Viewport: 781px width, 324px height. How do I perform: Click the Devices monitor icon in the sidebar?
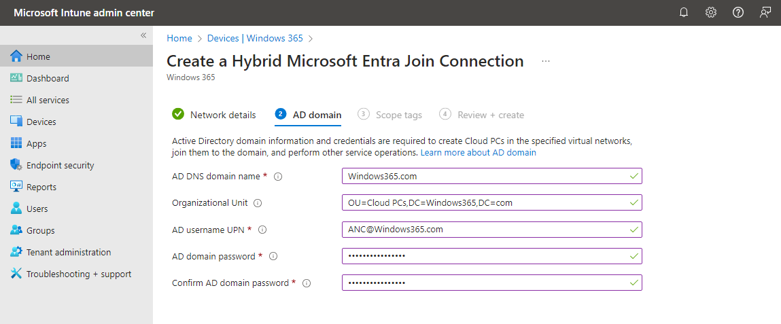click(16, 122)
